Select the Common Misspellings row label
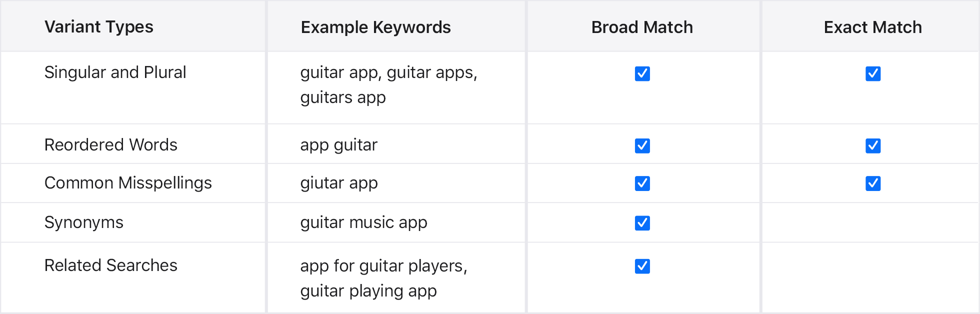 click(x=128, y=183)
